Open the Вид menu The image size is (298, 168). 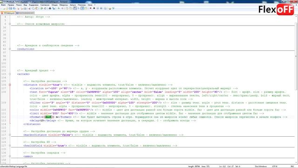[x=25, y=5]
